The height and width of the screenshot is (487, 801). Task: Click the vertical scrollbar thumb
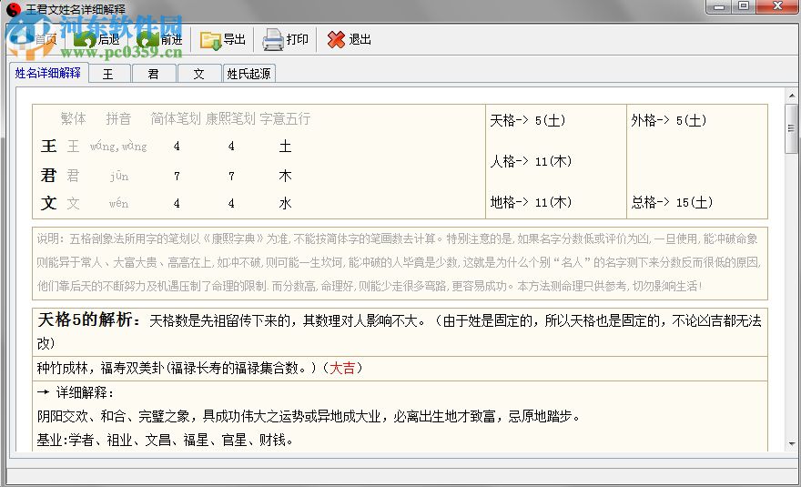(x=791, y=128)
